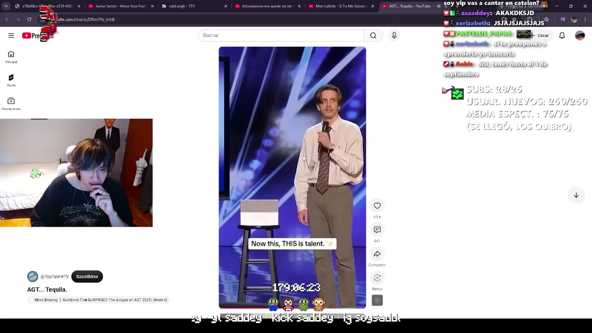The width and height of the screenshot is (592, 333).
Task: Open the Short's sound page icon
Action: click(x=377, y=301)
